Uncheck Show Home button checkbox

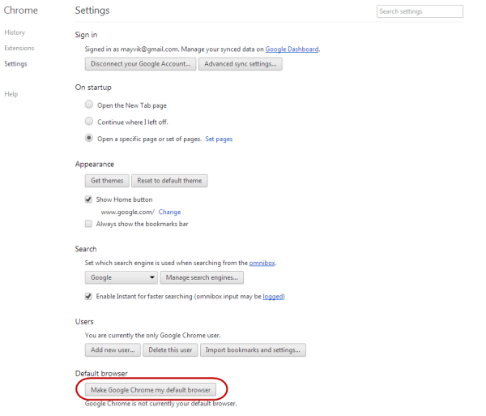88,199
